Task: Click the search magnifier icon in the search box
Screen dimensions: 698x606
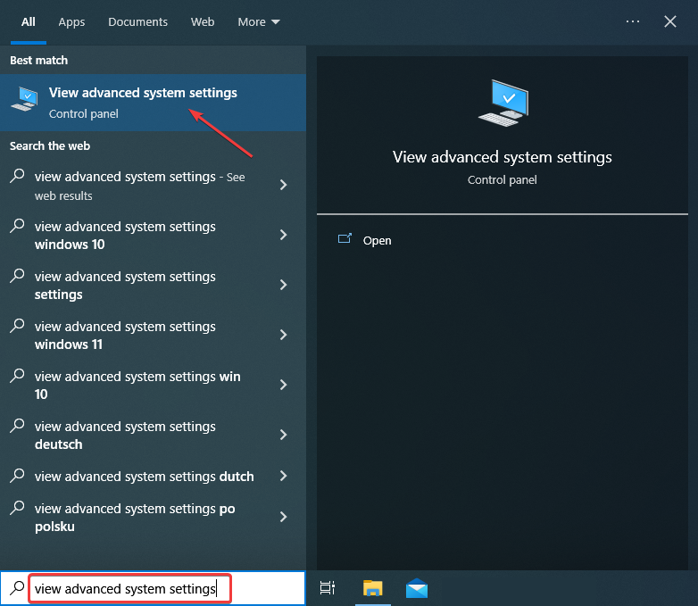Action: click(x=17, y=588)
